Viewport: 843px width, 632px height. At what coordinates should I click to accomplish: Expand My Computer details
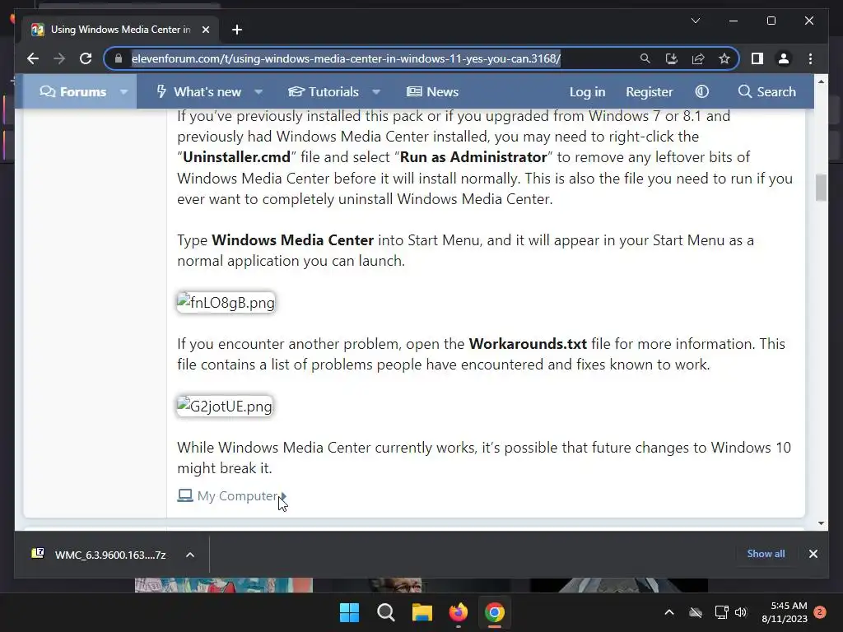click(x=232, y=495)
